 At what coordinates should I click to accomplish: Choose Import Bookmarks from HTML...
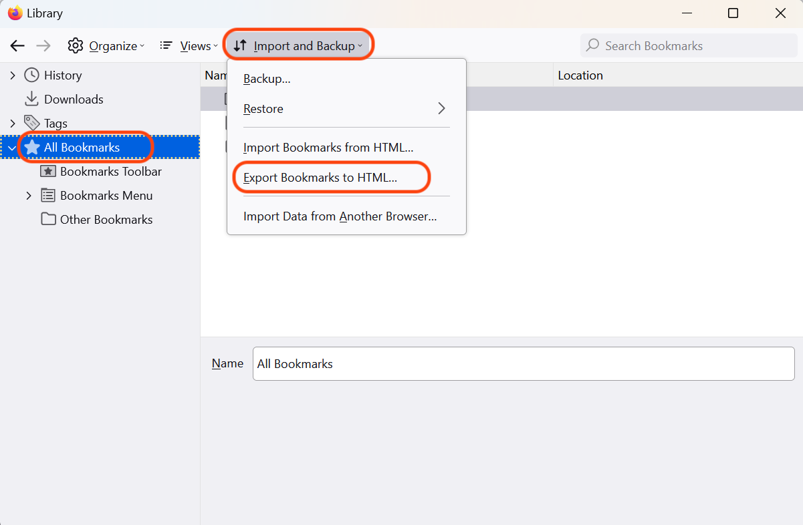coord(346,148)
